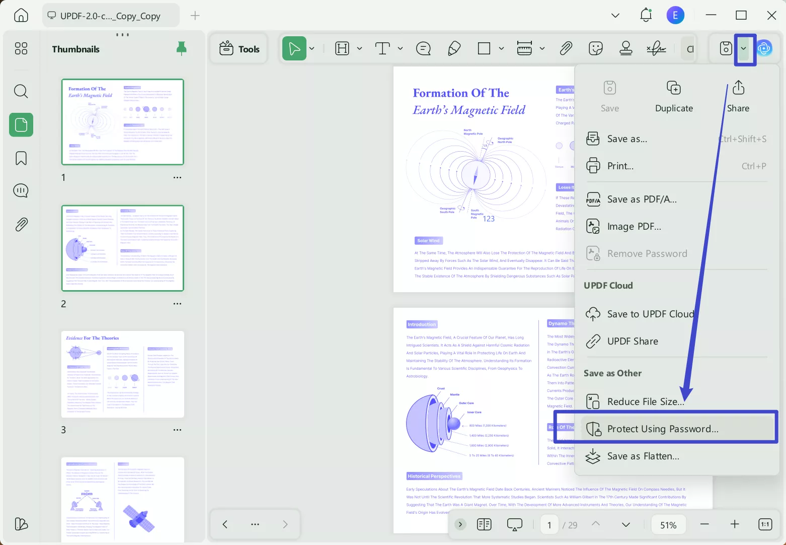Click Share in the save menu
Screen dimensions: 786x545
pyautogui.click(x=738, y=96)
